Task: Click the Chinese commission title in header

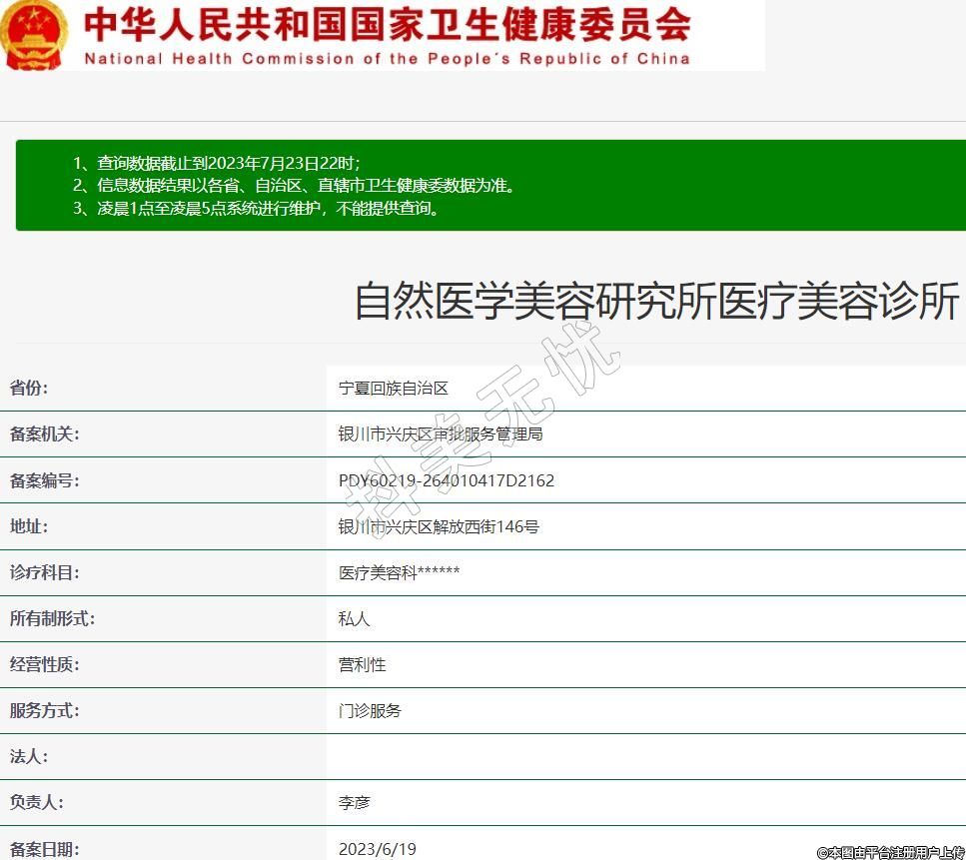Action: click(387, 24)
